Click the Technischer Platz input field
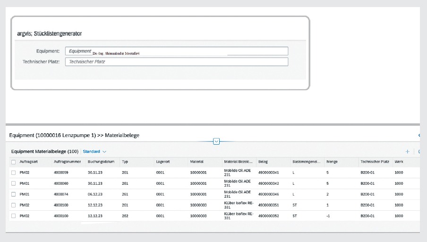This screenshot has width=427, height=242. pyautogui.click(x=176, y=62)
